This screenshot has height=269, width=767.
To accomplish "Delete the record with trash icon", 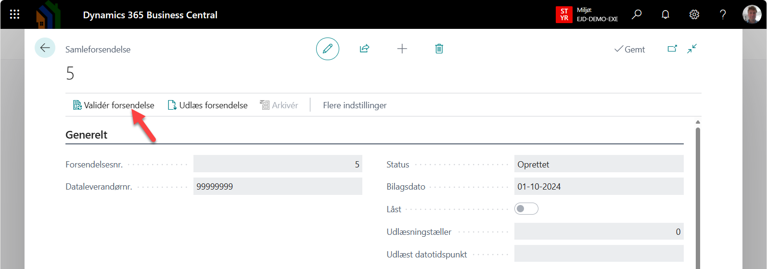I will (439, 49).
